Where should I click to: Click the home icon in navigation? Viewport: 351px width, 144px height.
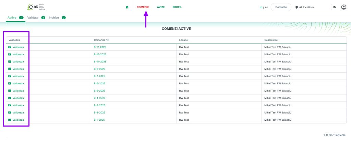pos(127,7)
